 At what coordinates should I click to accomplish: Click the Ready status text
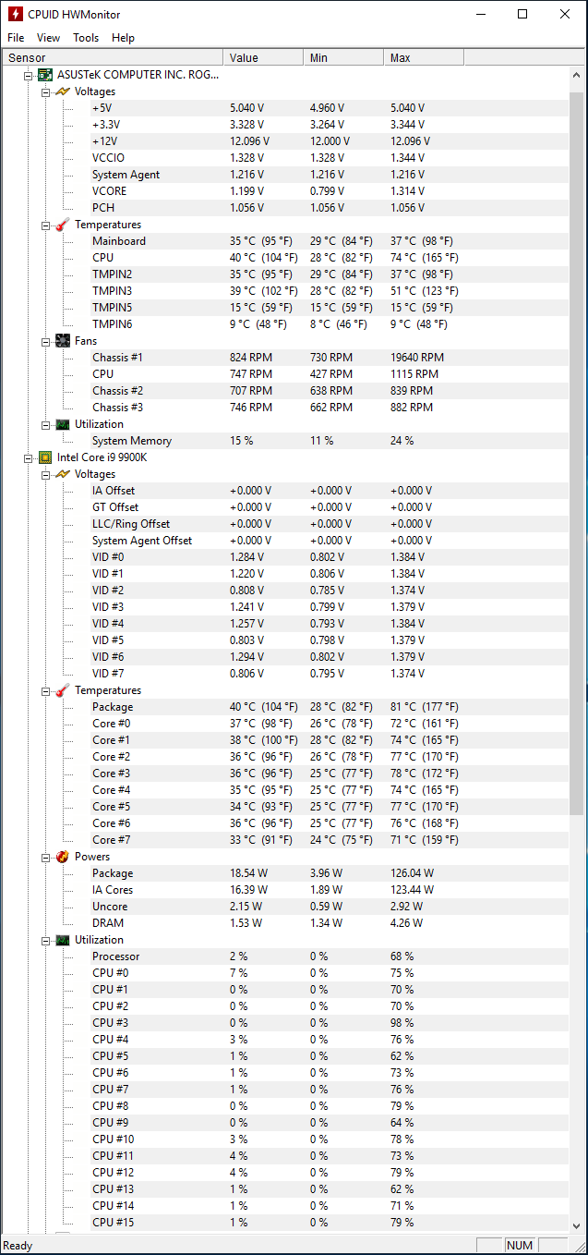tap(18, 1245)
